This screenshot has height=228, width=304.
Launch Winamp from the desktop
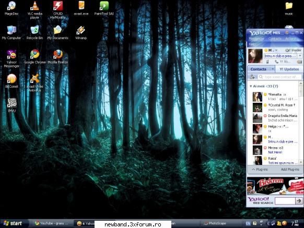[x=81, y=32]
